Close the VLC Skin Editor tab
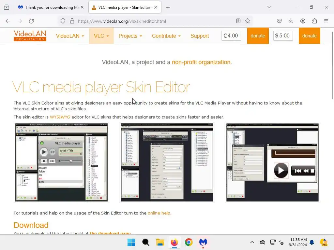334x250 pixels. point(156,7)
